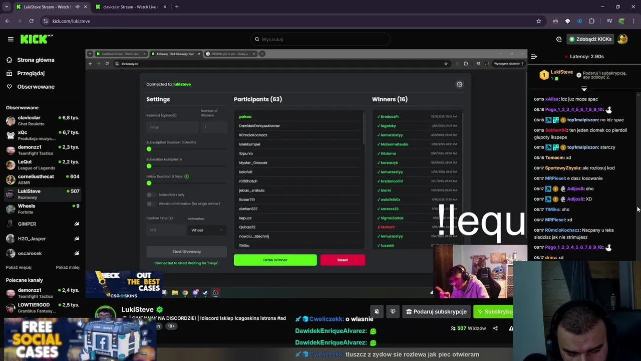Open clavicular channel in sidebar
641x361 pixels.
pyautogui.click(x=43, y=121)
